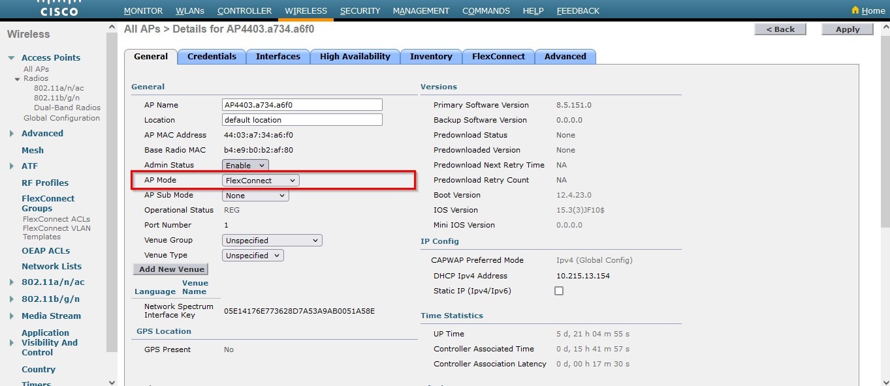Open the Venue Group dropdown
The width and height of the screenshot is (890, 386).
coord(272,241)
